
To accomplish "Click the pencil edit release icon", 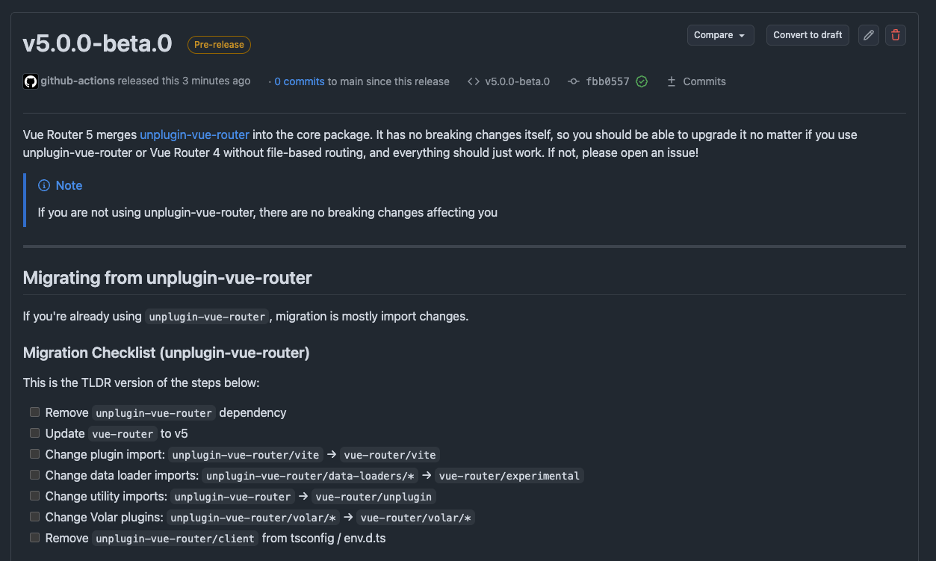I will click(868, 35).
